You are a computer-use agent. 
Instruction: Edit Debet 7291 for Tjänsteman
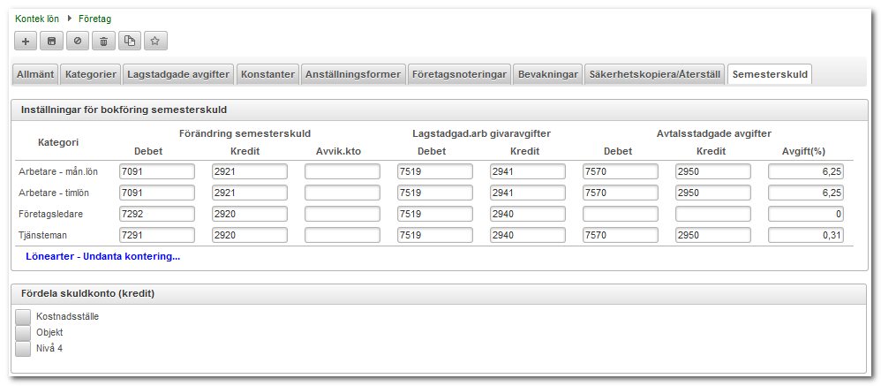click(157, 236)
